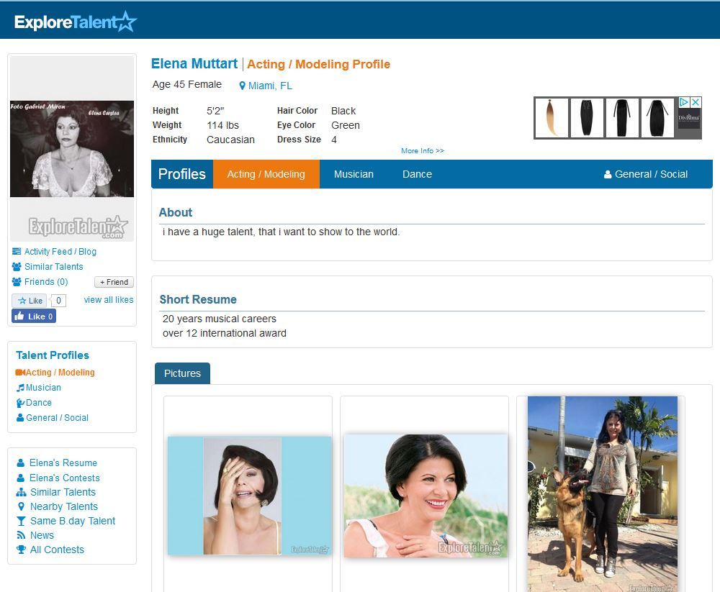Expand details with More Info >>
This screenshot has height=592, width=720.
[x=423, y=151]
